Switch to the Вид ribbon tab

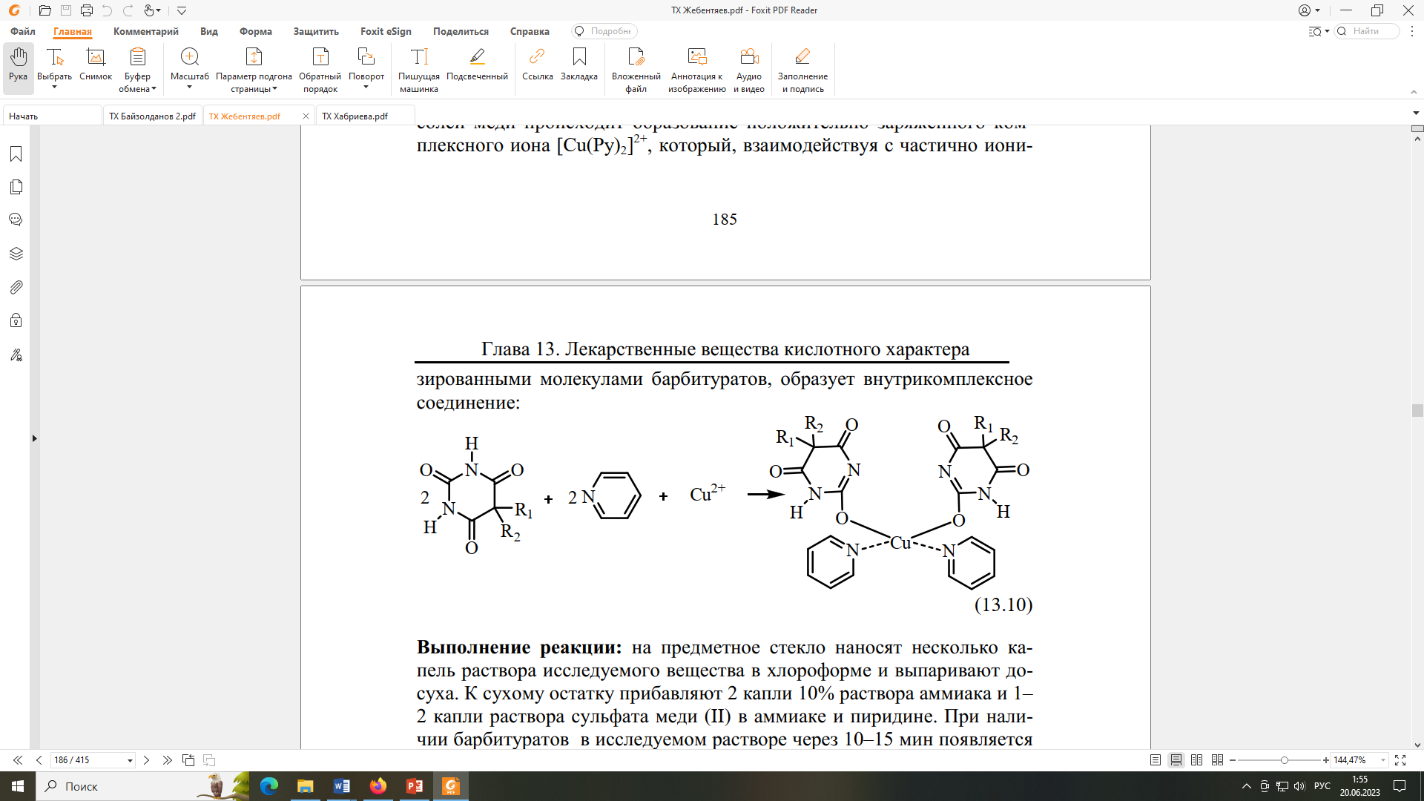209,31
